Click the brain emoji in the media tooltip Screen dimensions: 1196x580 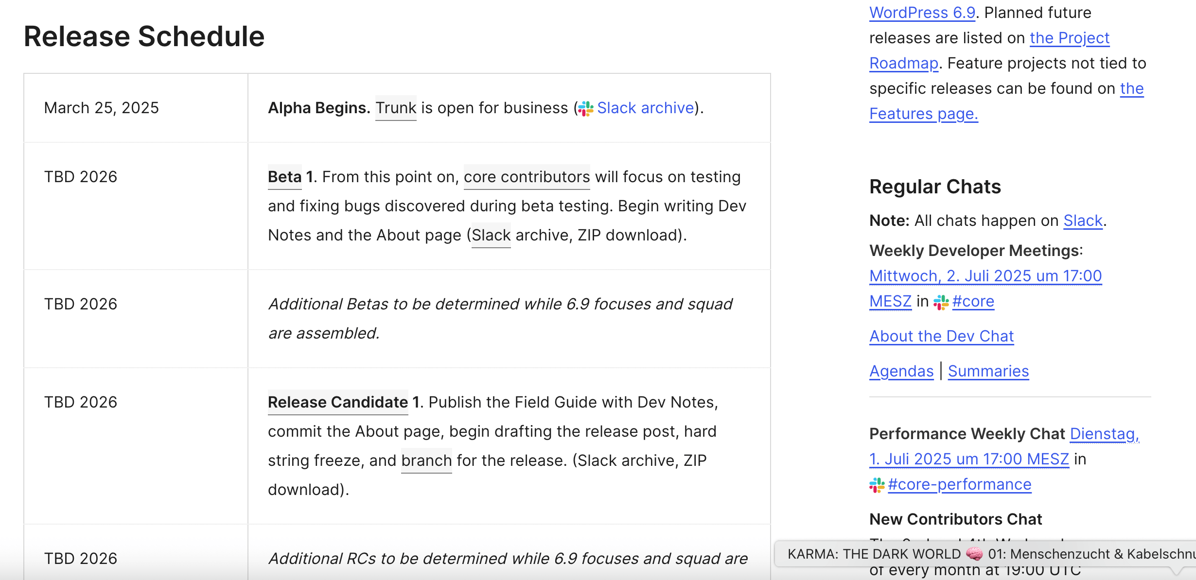coord(974,554)
